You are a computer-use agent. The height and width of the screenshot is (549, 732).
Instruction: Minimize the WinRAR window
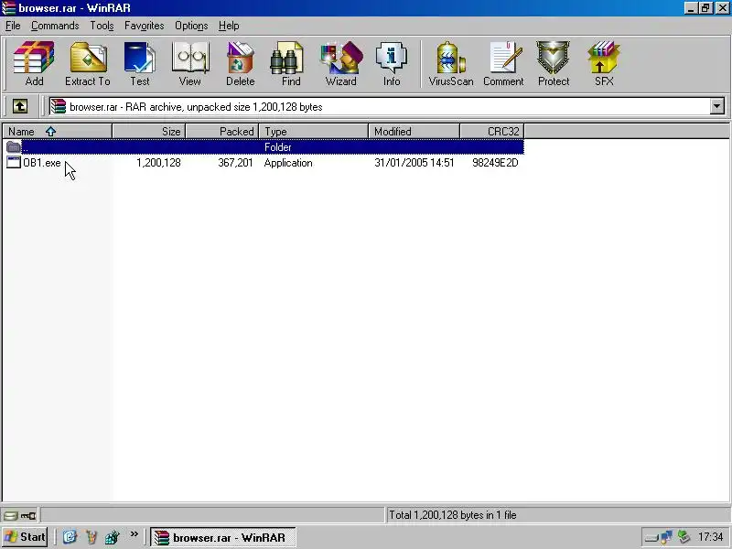pos(692,8)
